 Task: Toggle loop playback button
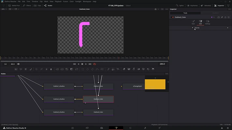94,64
